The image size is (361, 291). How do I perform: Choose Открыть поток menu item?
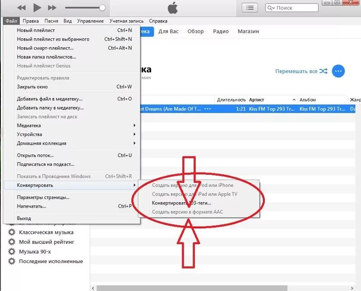[72, 155]
